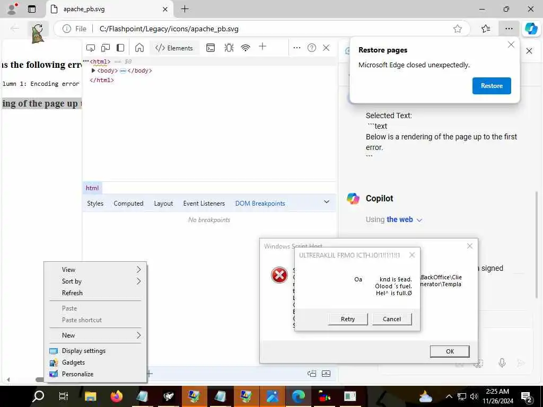Open Microsoft Edge taskbar icon
543x407 pixels.
tap(298, 396)
